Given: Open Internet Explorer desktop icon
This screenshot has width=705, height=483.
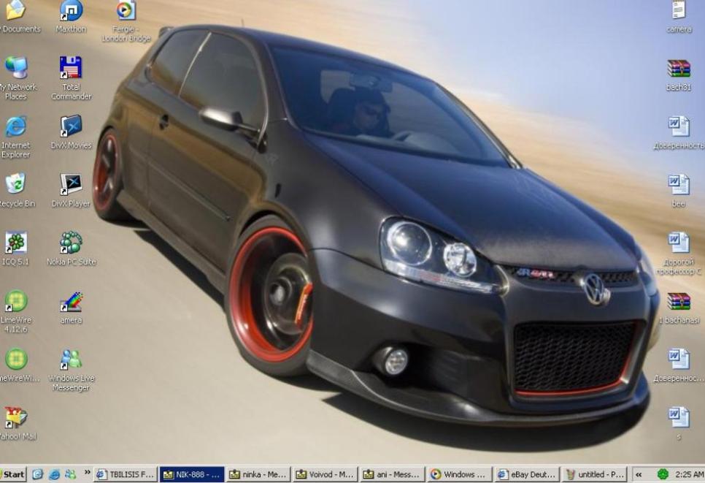Looking at the screenshot, I should click(x=16, y=126).
